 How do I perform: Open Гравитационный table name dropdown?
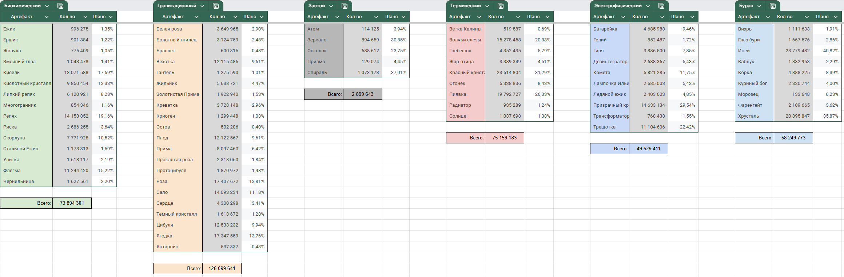(x=202, y=6)
